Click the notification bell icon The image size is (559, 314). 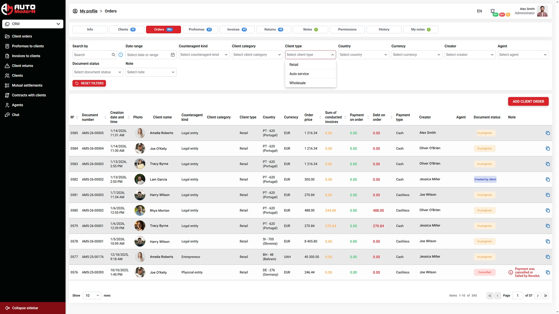(492, 11)
